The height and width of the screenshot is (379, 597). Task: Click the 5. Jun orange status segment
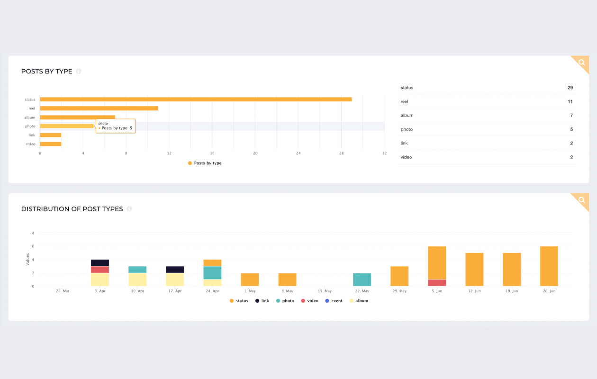(x=437, y=263)
